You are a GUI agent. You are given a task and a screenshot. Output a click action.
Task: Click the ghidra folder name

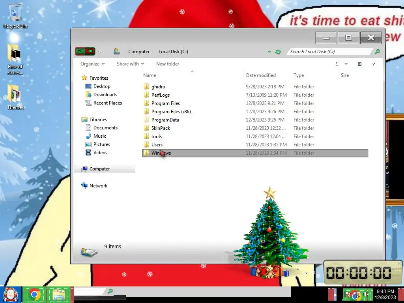point(158,87)
